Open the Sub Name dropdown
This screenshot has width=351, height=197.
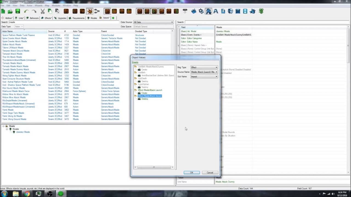(204, 77)
